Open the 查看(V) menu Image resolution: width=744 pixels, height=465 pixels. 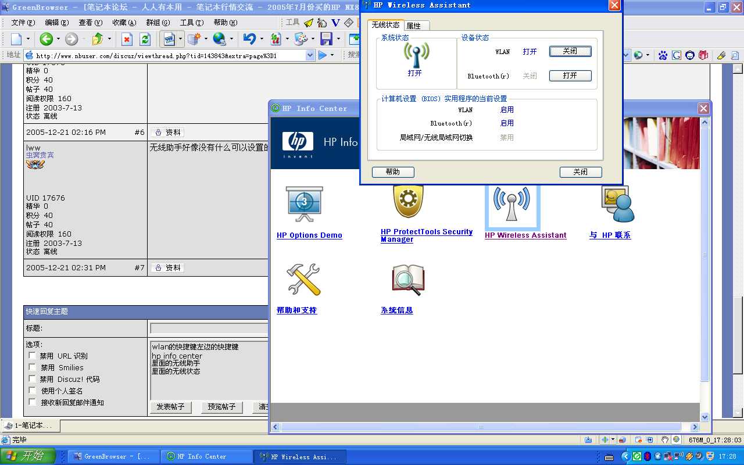(x=90, y=23)
